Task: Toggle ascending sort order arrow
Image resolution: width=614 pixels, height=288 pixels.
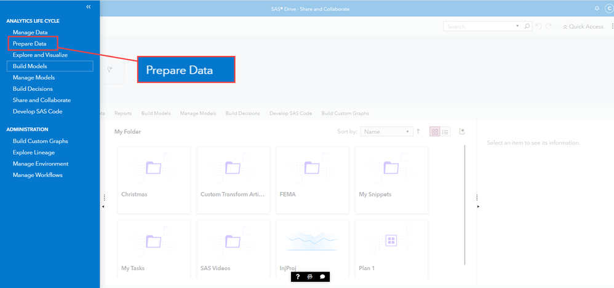Action: tap(418, 131)
